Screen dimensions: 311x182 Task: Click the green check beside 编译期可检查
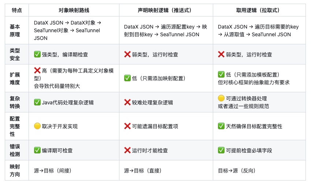tap(37, 150)
